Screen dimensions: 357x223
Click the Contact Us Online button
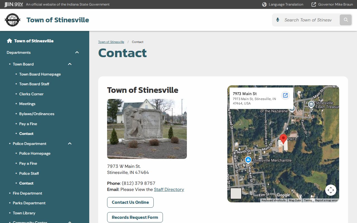point(130,202)
